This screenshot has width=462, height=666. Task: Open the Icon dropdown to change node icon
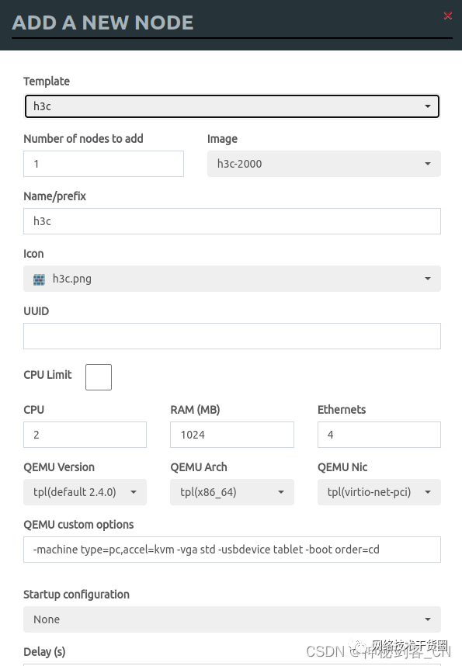(232, 279)
